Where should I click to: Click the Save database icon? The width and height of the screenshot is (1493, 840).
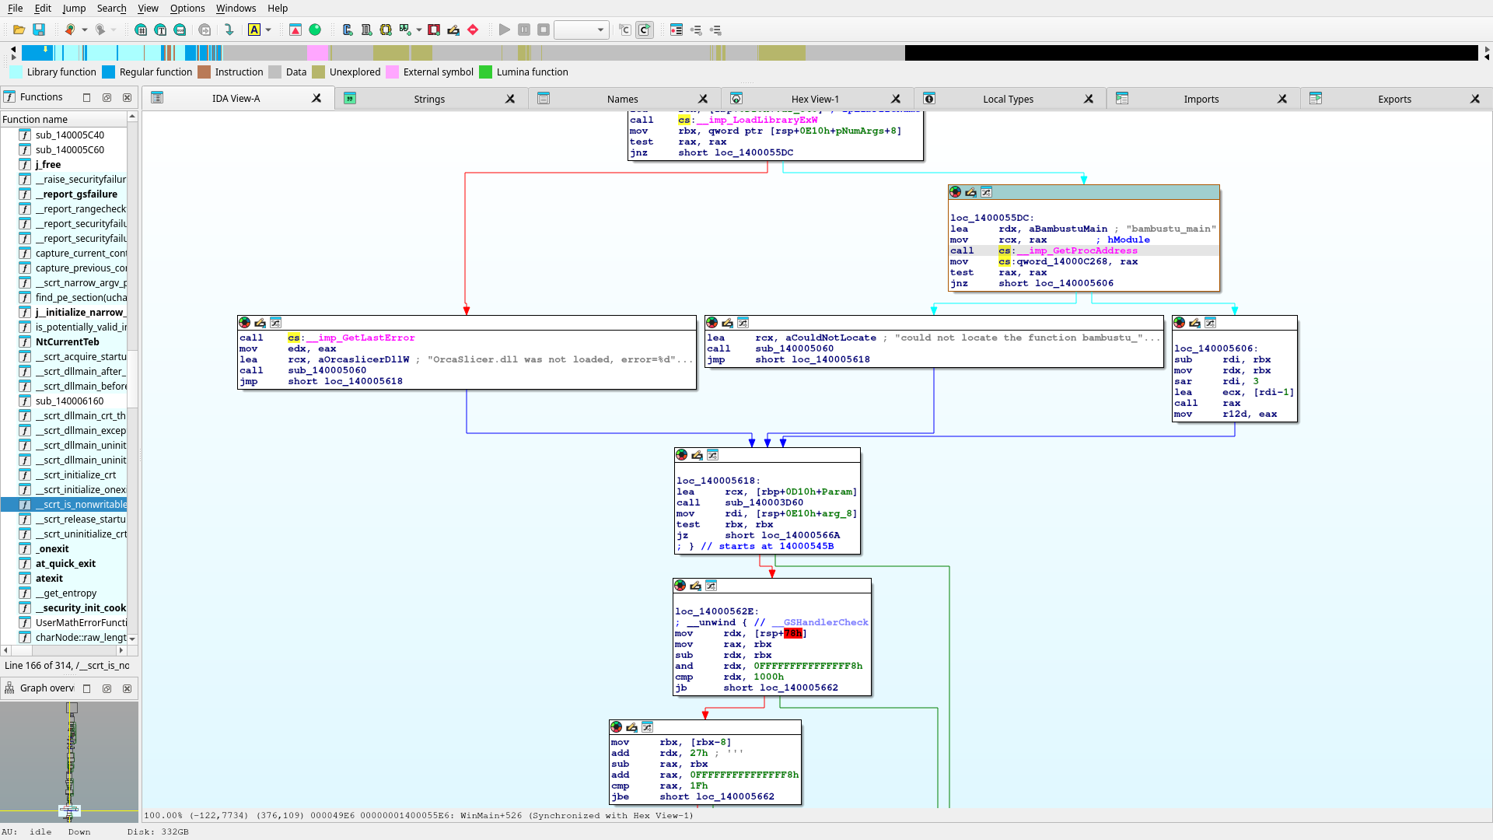(39, 30)
